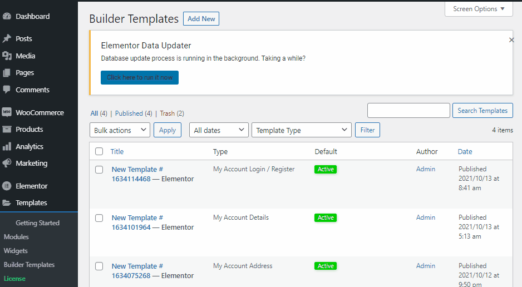Viewport: 522px width, 287px height.
Task: Click the Comments bubble icon
Action: tap(7, 90)
